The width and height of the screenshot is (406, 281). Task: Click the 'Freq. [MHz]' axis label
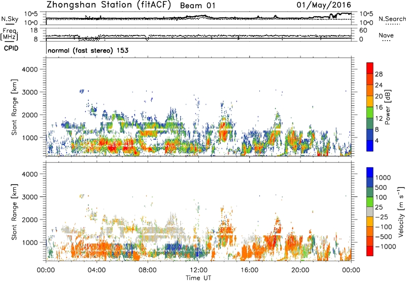click(x=10, y=34)
